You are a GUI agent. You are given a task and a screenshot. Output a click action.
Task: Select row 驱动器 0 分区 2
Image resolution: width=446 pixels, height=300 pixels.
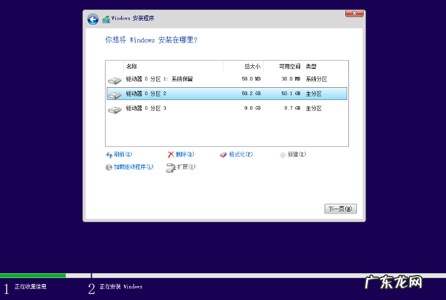pyautogui.click(x=227, y=93)
